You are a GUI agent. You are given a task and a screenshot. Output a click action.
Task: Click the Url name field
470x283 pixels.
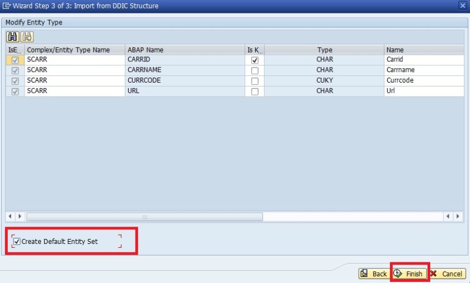pyautogui.click(x=424, y=91)
